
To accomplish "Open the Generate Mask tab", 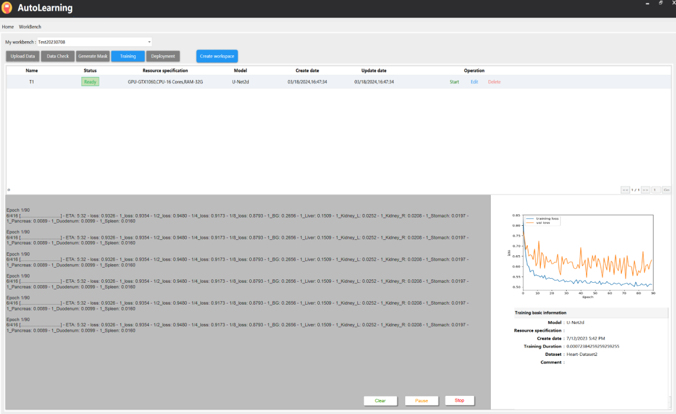I will click(x=93, y=56).
